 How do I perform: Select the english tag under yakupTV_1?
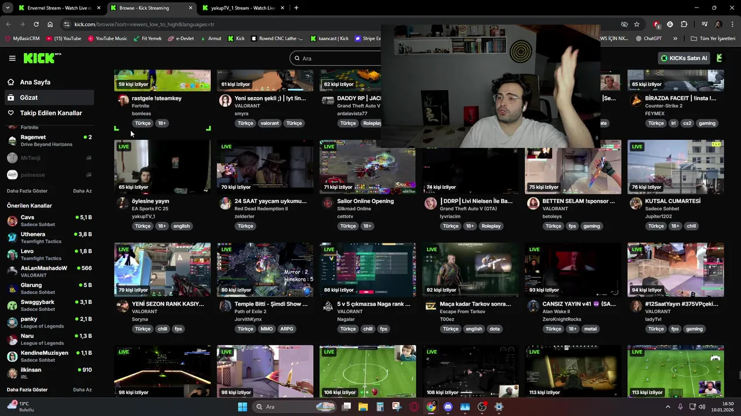coord(181,226)
